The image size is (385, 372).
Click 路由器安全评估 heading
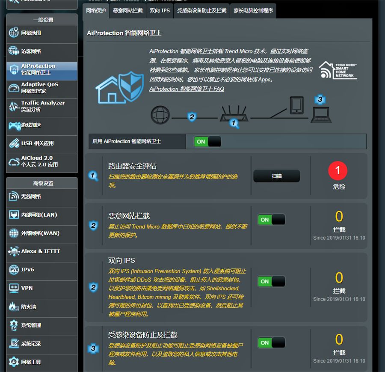pyautogui.click(x=132, y=166)
